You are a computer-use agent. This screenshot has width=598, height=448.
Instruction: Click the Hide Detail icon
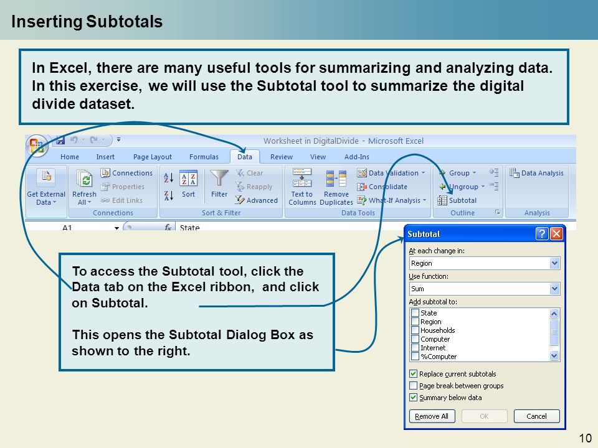tap(494, 186)
